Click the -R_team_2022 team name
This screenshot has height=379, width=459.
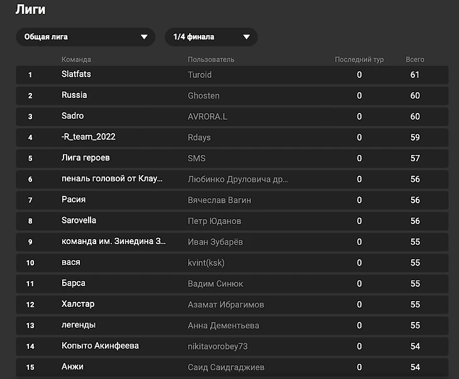click(x=88, y=137)
